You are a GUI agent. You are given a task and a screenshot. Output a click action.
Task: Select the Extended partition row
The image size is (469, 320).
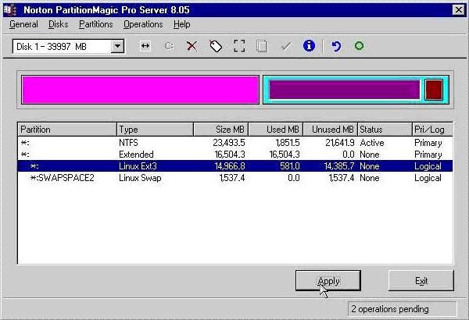tap(235, 155)
